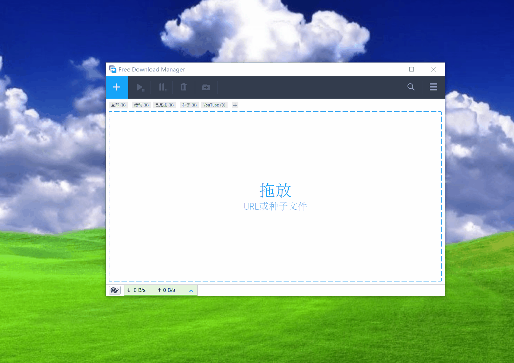The image size is (514, 363).
Task: Click the 拖放 drop zone text
Action: pos(275,190)
